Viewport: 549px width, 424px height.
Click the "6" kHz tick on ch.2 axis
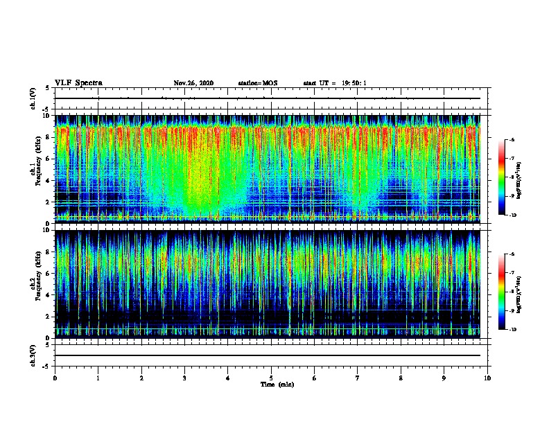click(x=48, y=274)
